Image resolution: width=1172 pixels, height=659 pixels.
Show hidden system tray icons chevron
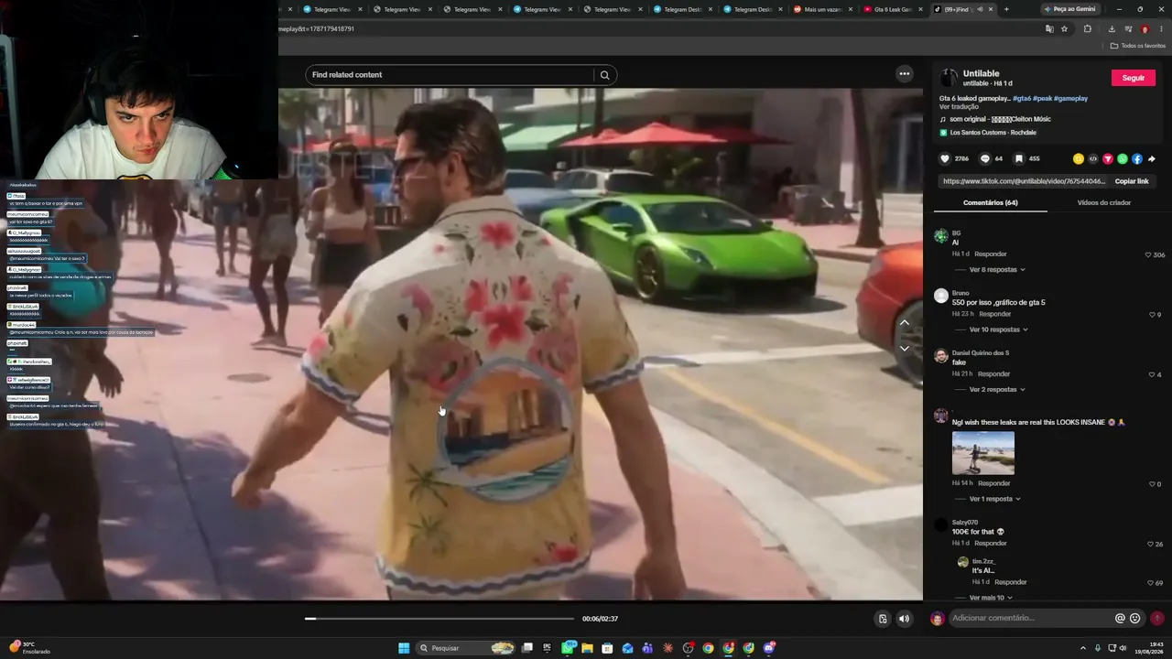point(1083,648)
